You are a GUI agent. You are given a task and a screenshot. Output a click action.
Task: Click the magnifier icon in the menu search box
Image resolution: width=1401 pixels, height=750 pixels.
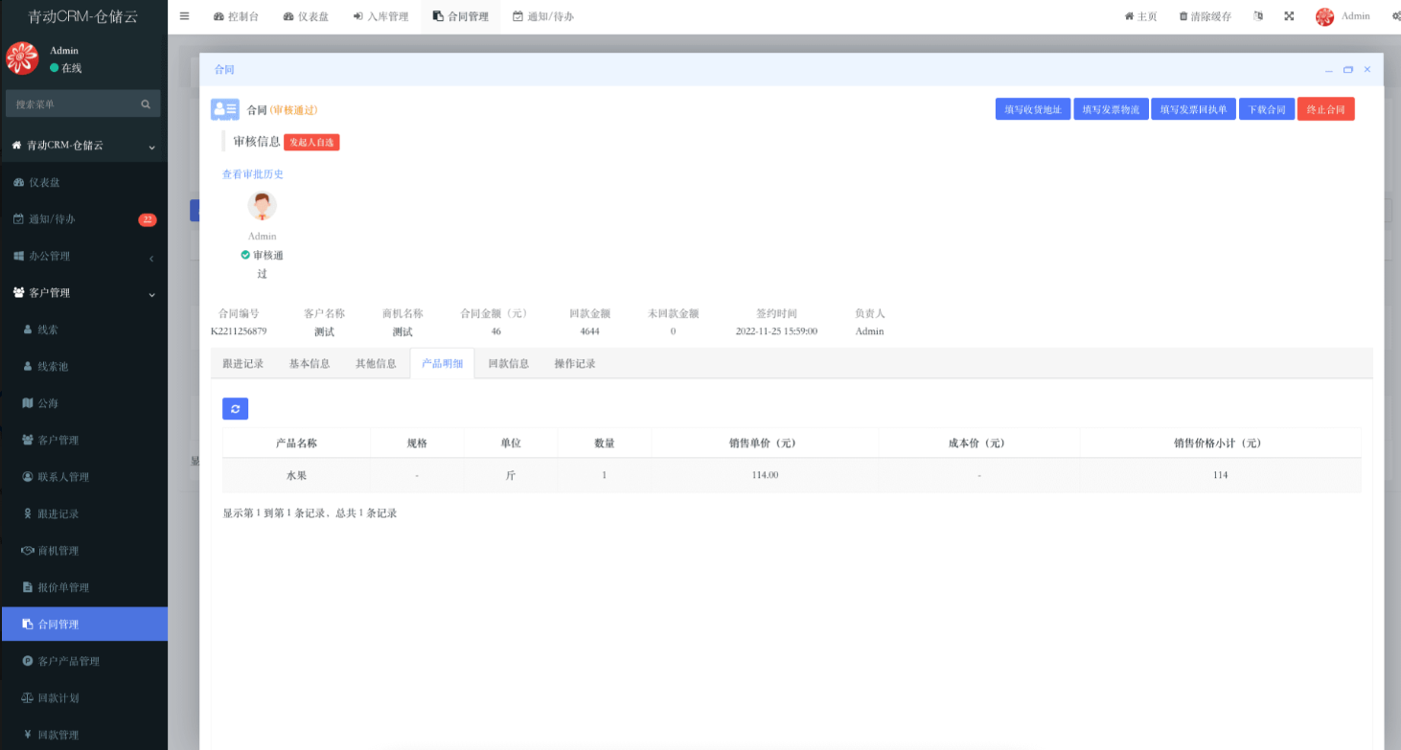[146, 104]
